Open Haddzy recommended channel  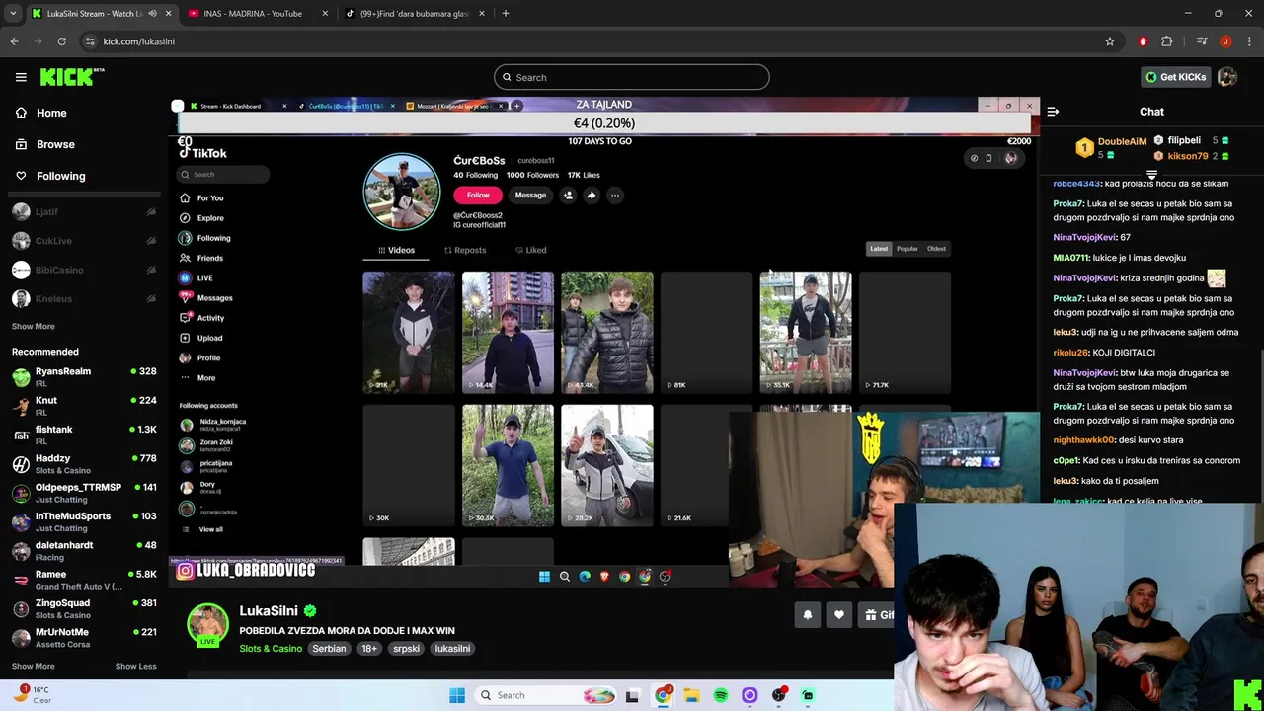[x=84, y=463]
